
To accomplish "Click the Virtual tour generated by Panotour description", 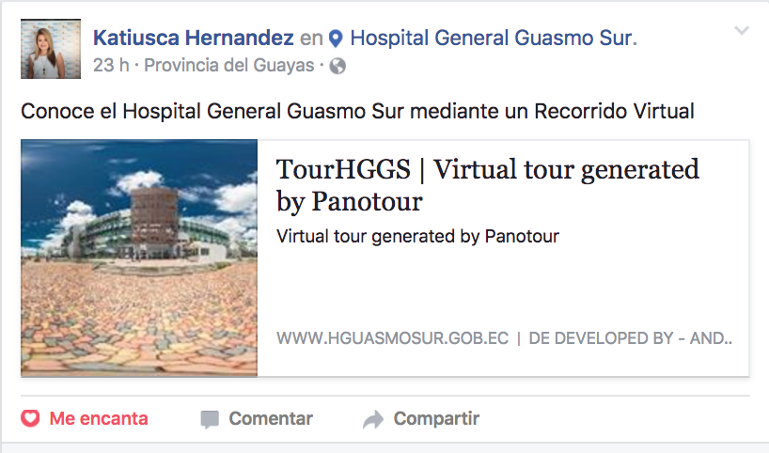I will coord(417,236).
